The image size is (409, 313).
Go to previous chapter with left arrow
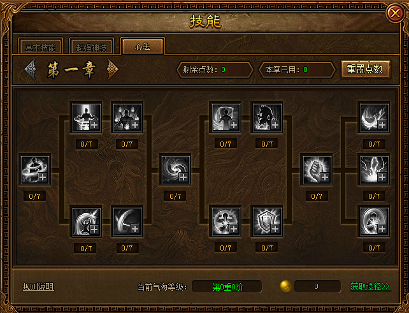(31, 69)
